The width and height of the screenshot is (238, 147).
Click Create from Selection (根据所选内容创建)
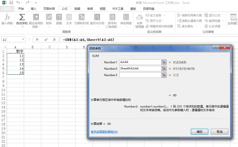(159, 27)
